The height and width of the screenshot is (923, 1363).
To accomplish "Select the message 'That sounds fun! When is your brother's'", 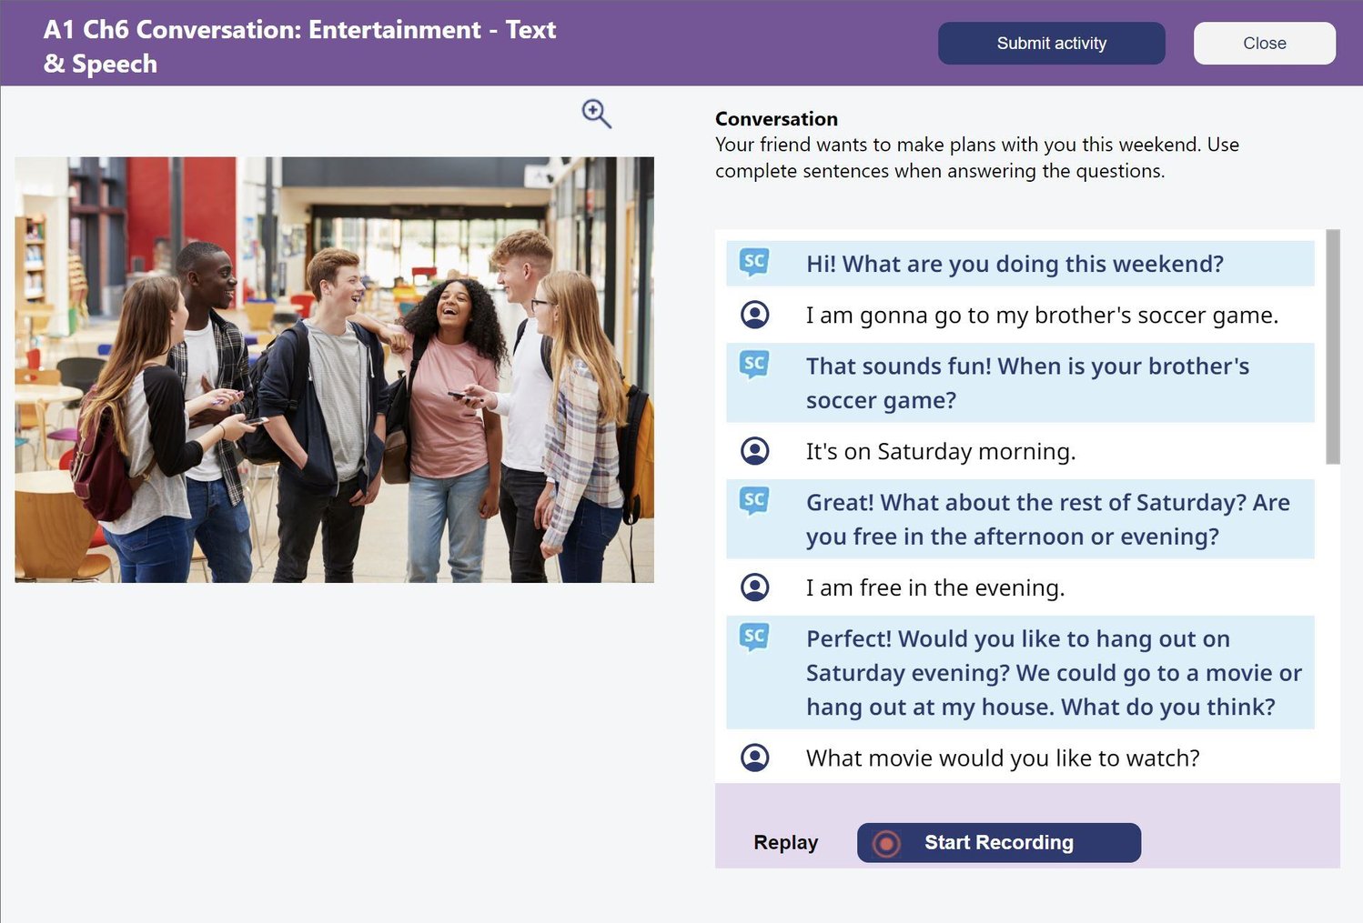I will point(1027,366).
